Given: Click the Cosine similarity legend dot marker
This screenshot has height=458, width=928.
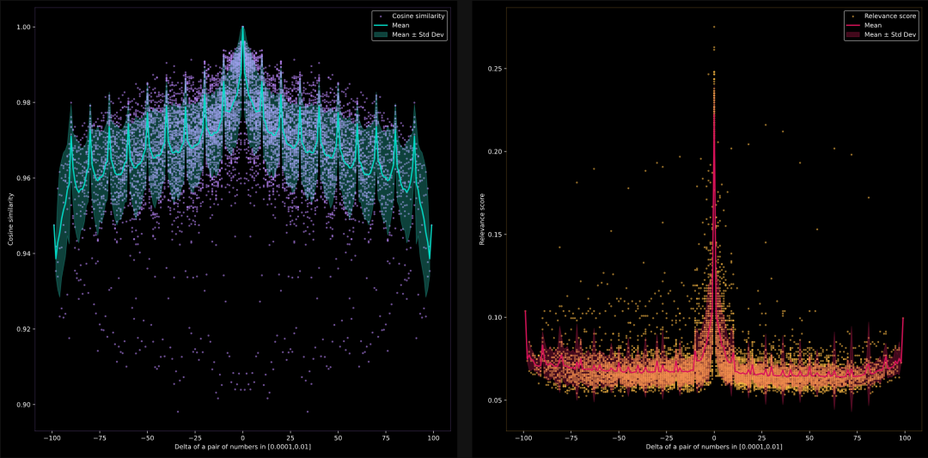Looking at the screenshot, I should pos(381,15).
